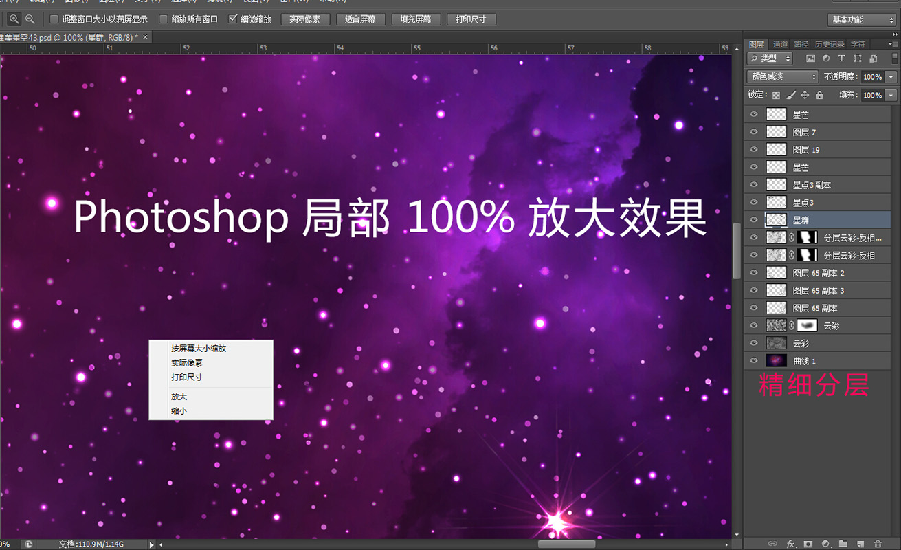Choose 按屏幕大小缩放 from context menu
The width and height of the screenshot is (901, 550).
[211, 349]
